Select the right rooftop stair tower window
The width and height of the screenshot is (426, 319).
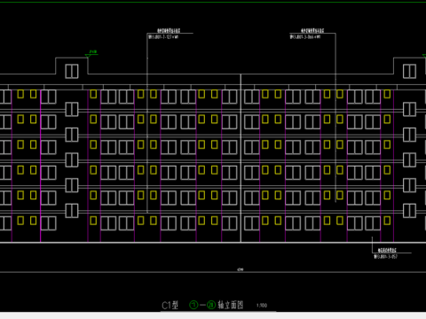pyautogui.click(x=409, y=71)
